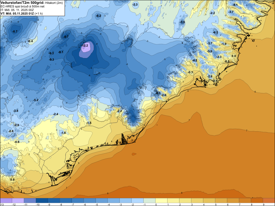Select legend swatch between 8 and 9
275x206 pixels.
(257, 200)
